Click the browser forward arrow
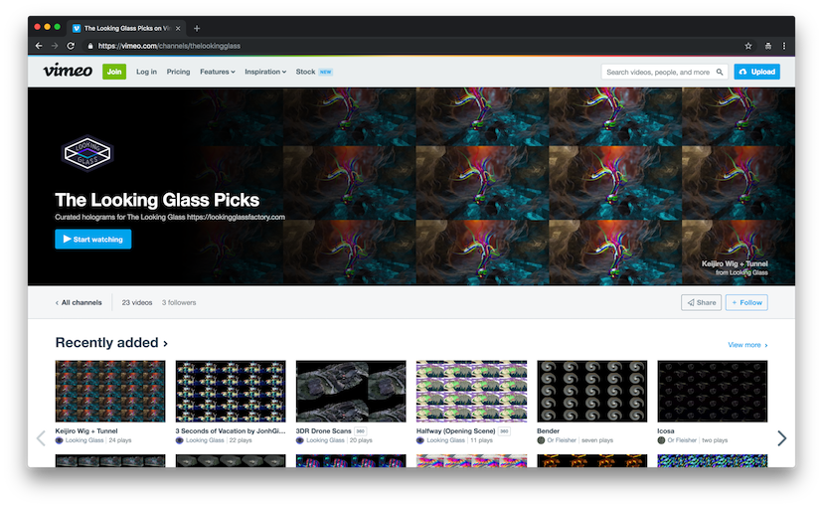Viewport: 823px width, 507px height. [x=55, y=46]
